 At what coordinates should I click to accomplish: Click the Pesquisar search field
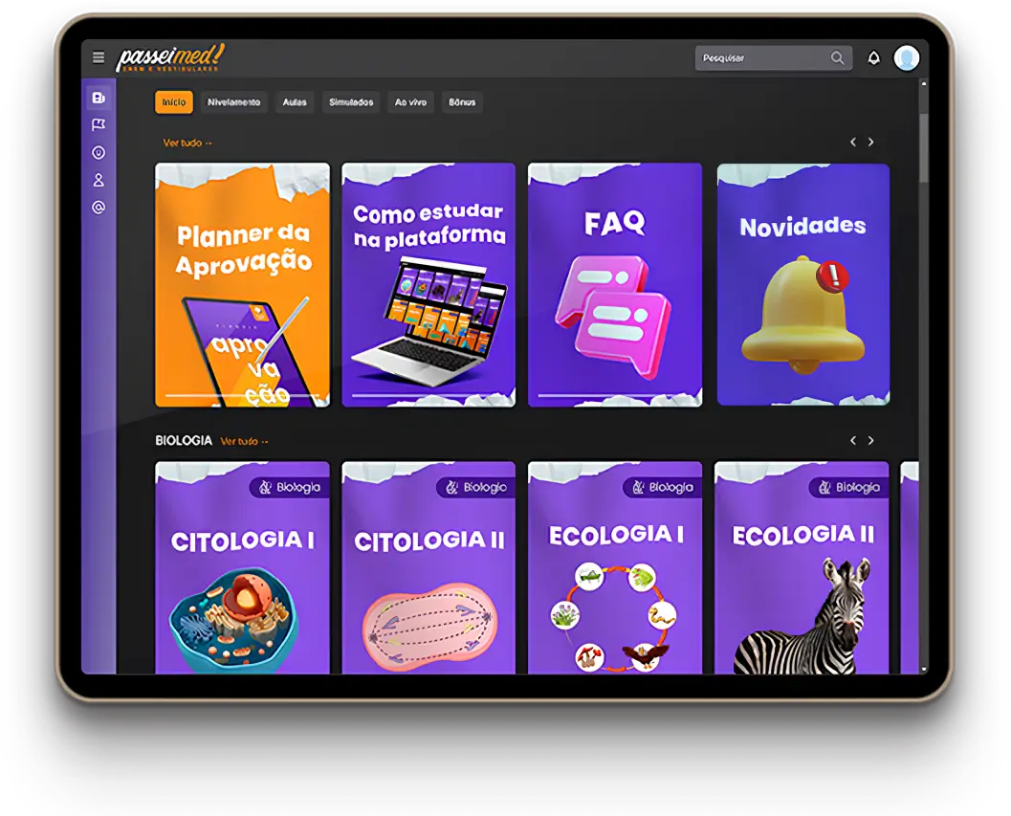coord(762,58)
